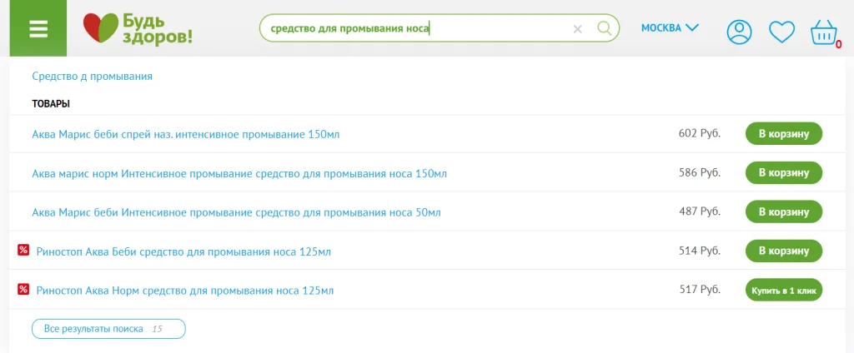The width and height of the screenshot is (854, 353).
Task: Open favorites via the heart icon
Action: coord(781,32)
